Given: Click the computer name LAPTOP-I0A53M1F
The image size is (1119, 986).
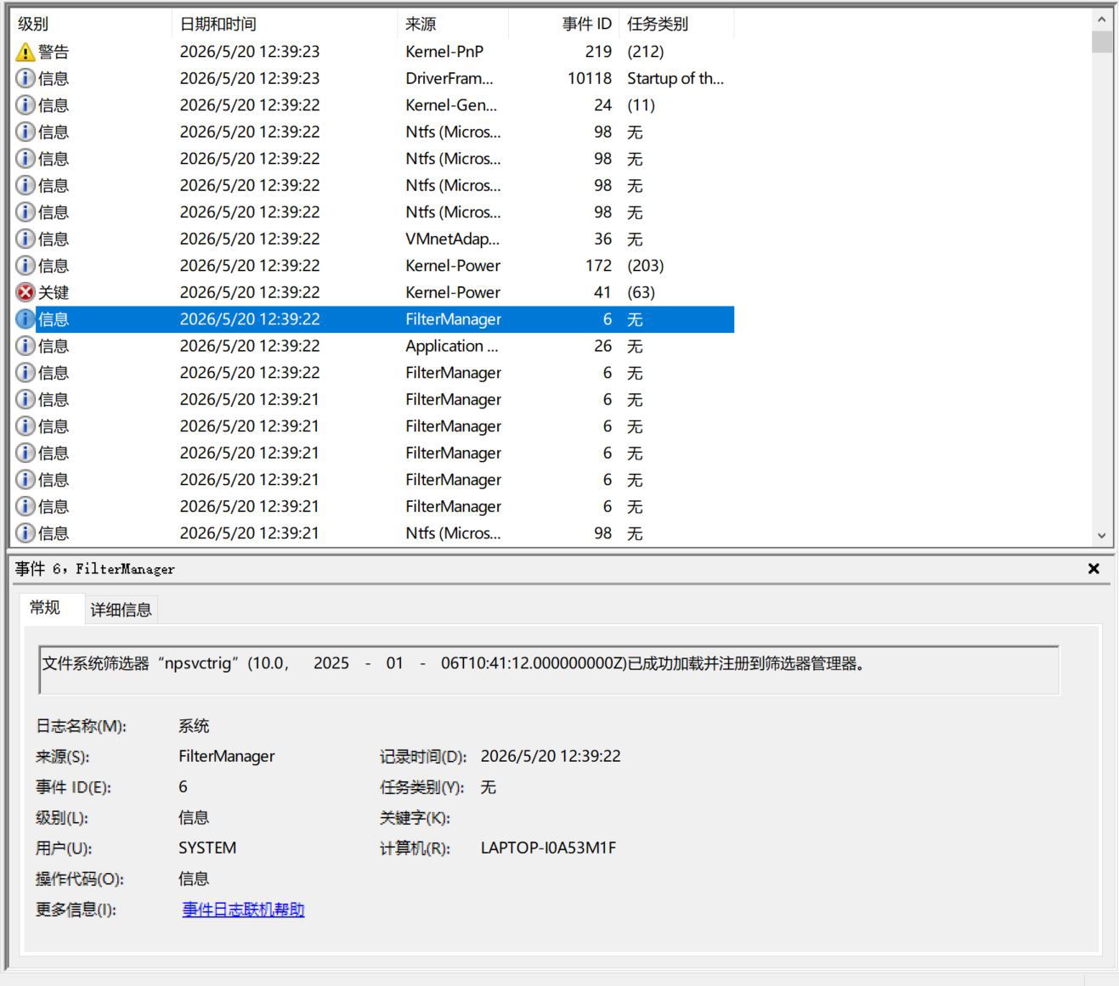Looking at the screenshot, I should (x=548, y=848).
